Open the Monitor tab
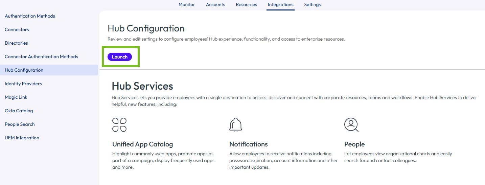485x185 pixels. point(187,5)
